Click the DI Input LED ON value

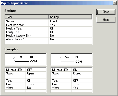tap(75, 70)
